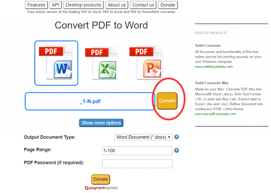This screenshot has width=271, height=193.
Task: Toggle Show more options
Action: tap(101, 123)
